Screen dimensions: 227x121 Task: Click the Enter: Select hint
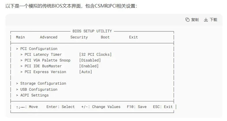coord(61,107)
